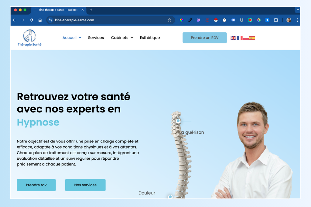Open the Services menu item
The width and height of the screenshot is (311, 207).
click(x=96, y=38)
